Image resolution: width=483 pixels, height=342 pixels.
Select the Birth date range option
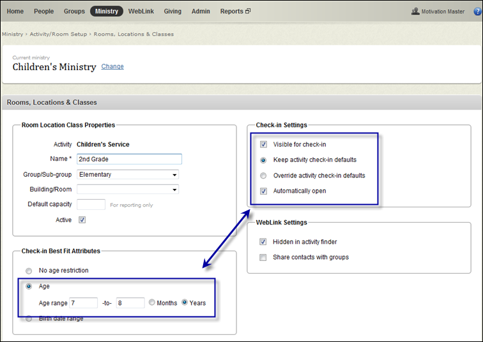(x=29, y=318)
